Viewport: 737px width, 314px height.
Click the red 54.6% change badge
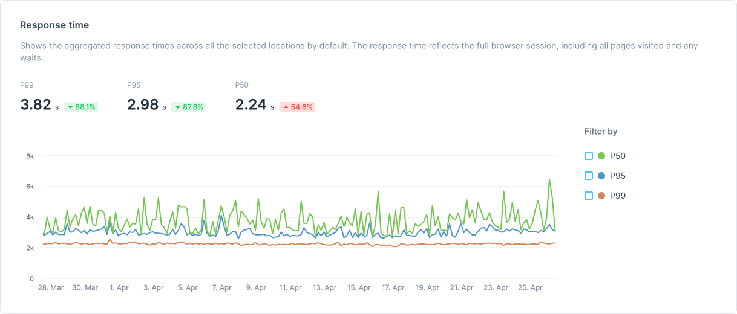[x=297, y=107]
